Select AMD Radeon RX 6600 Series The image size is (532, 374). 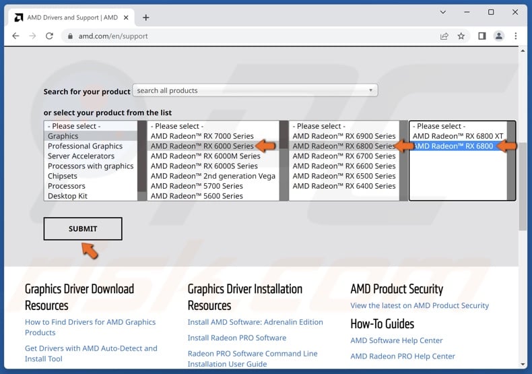click(344, 166)
